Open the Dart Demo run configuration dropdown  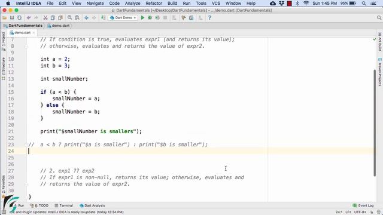(x=123, y=18)
